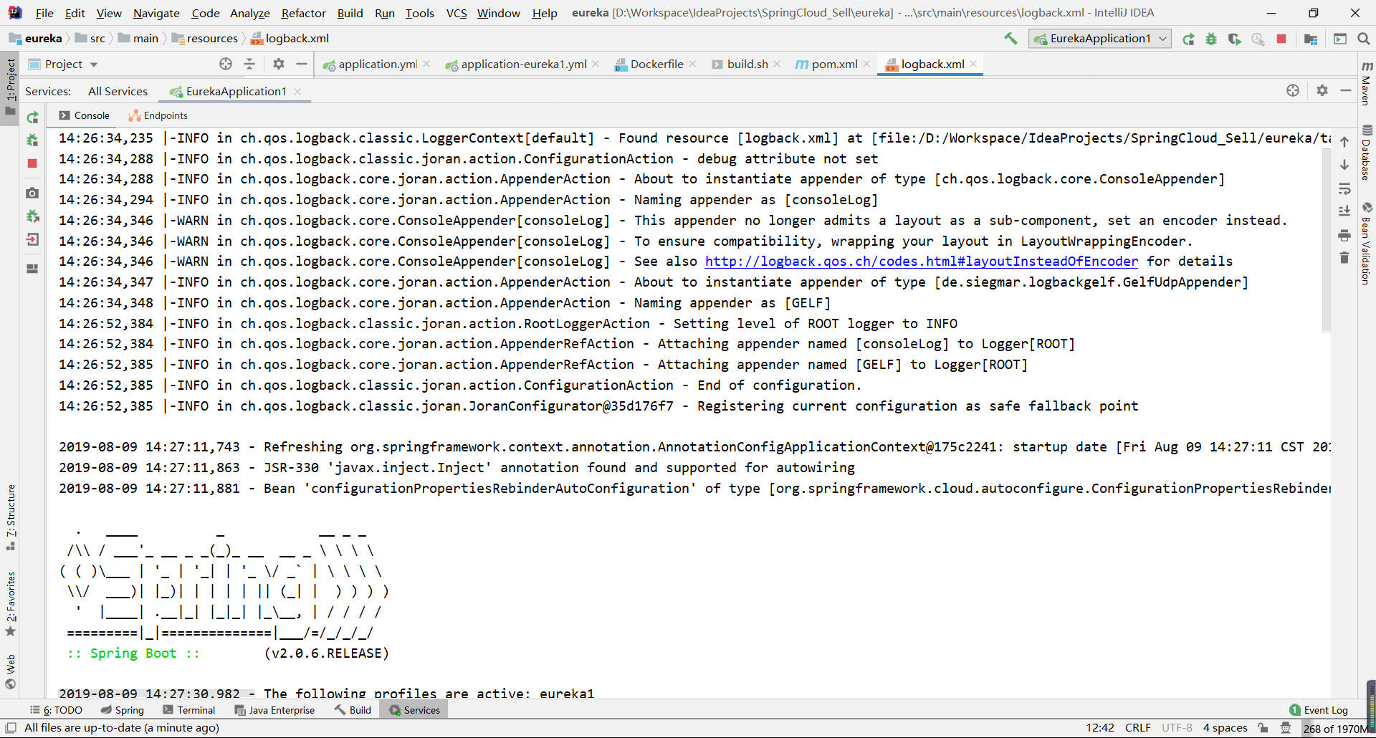Viewport: 1376px width, 738px height.
Task: Toggle soft-wrap in console
Action: coord(1344,188)
